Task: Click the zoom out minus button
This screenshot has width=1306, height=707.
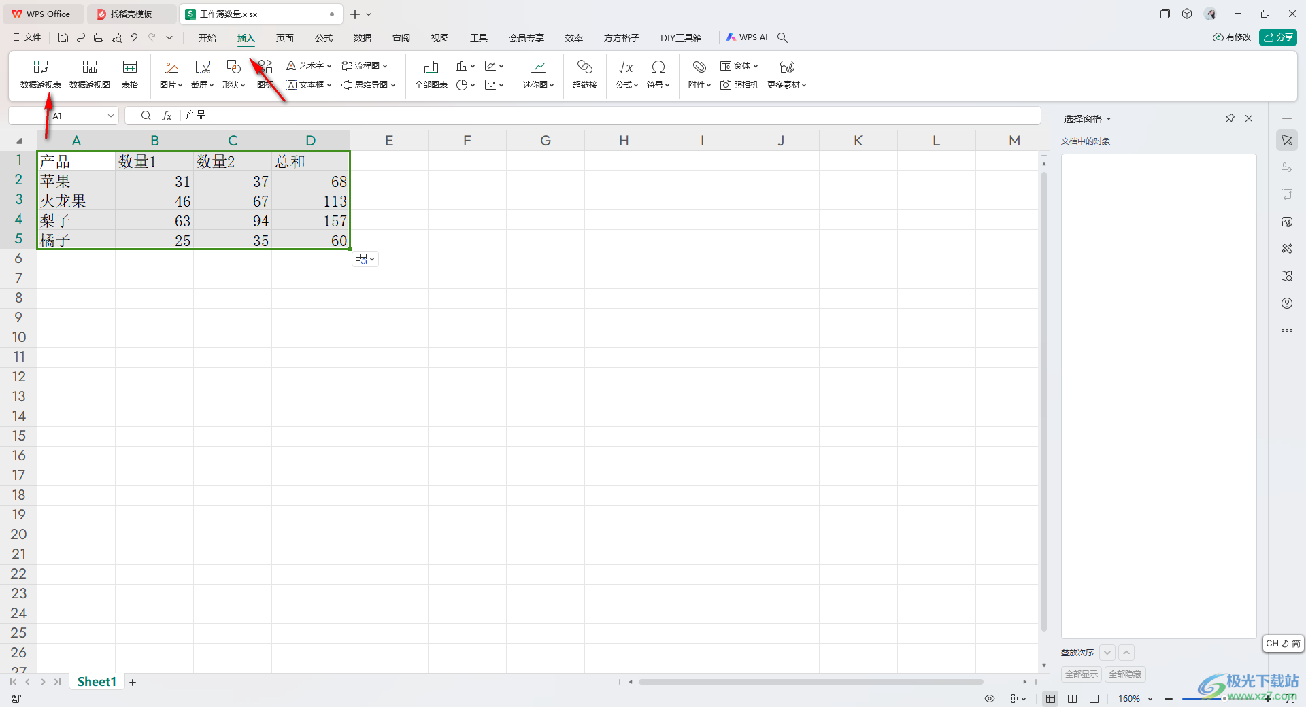Action: click(x=1169, y=699)
